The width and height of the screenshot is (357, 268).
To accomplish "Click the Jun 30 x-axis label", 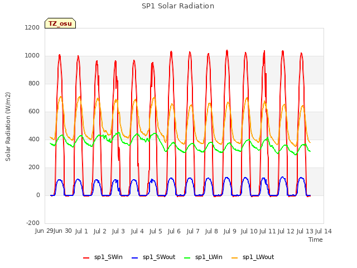I will pyautogui.click(x=62, y=231).
